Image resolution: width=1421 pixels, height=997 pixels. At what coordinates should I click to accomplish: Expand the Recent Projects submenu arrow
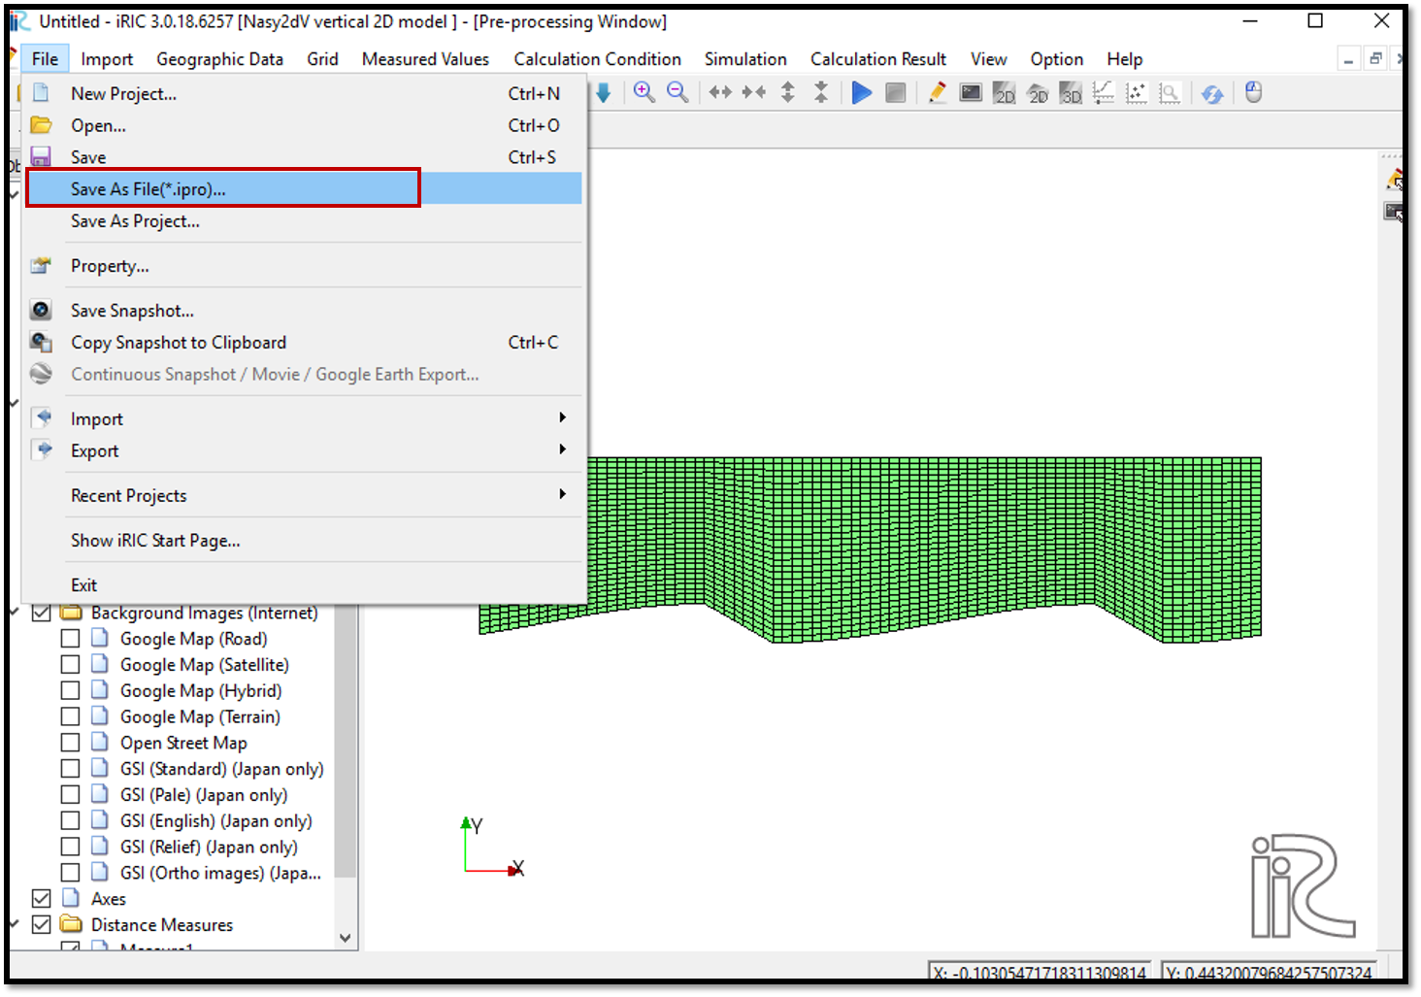pyautogui.click(x=562, y=494)
